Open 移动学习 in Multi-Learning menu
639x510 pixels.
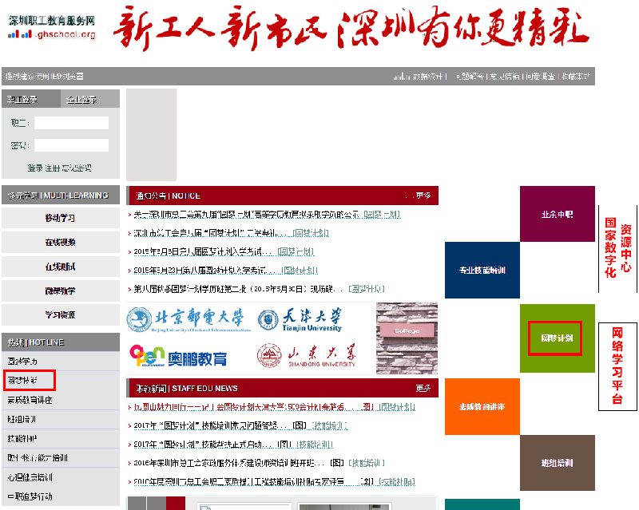[61, 218]
